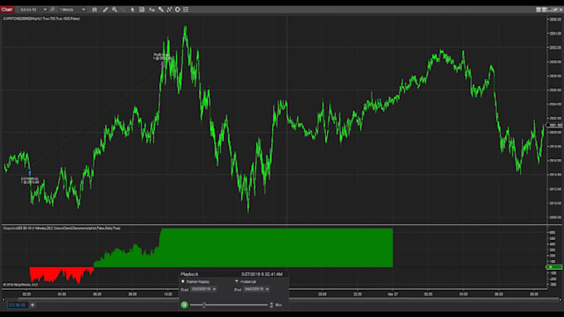Viewport: 564px width, 317px height.
Task: Click the playback timestamp text
Action: tap(262, 274)
